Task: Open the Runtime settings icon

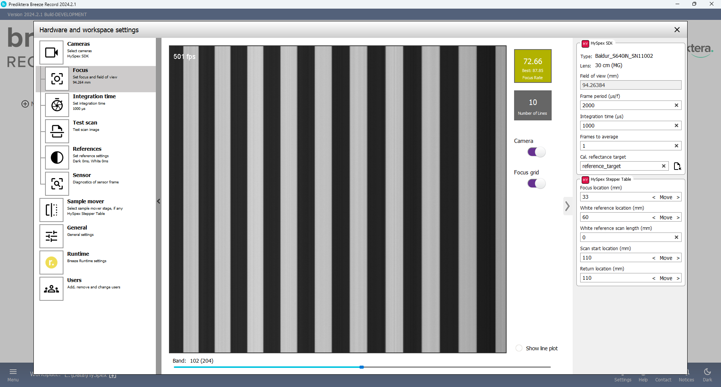Action: (x=51, y=262)
